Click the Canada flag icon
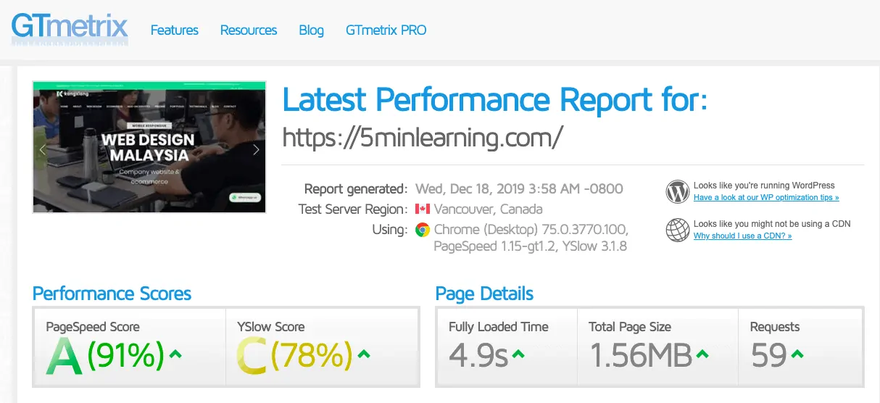Screen dimensions: 880x403 click(423, 209)
